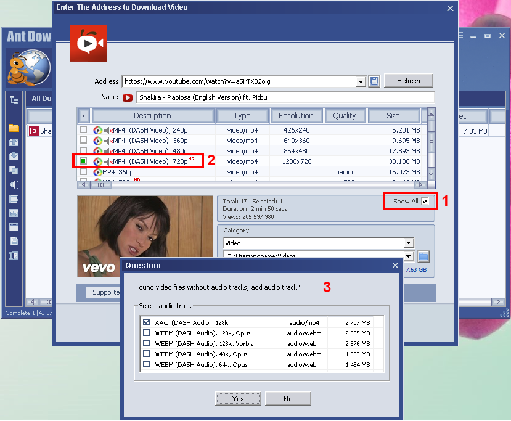The height and width of the screenshot is (421, 511).
Task: Click the format list horizontal scroll right arrow
Action: (420, 185)
